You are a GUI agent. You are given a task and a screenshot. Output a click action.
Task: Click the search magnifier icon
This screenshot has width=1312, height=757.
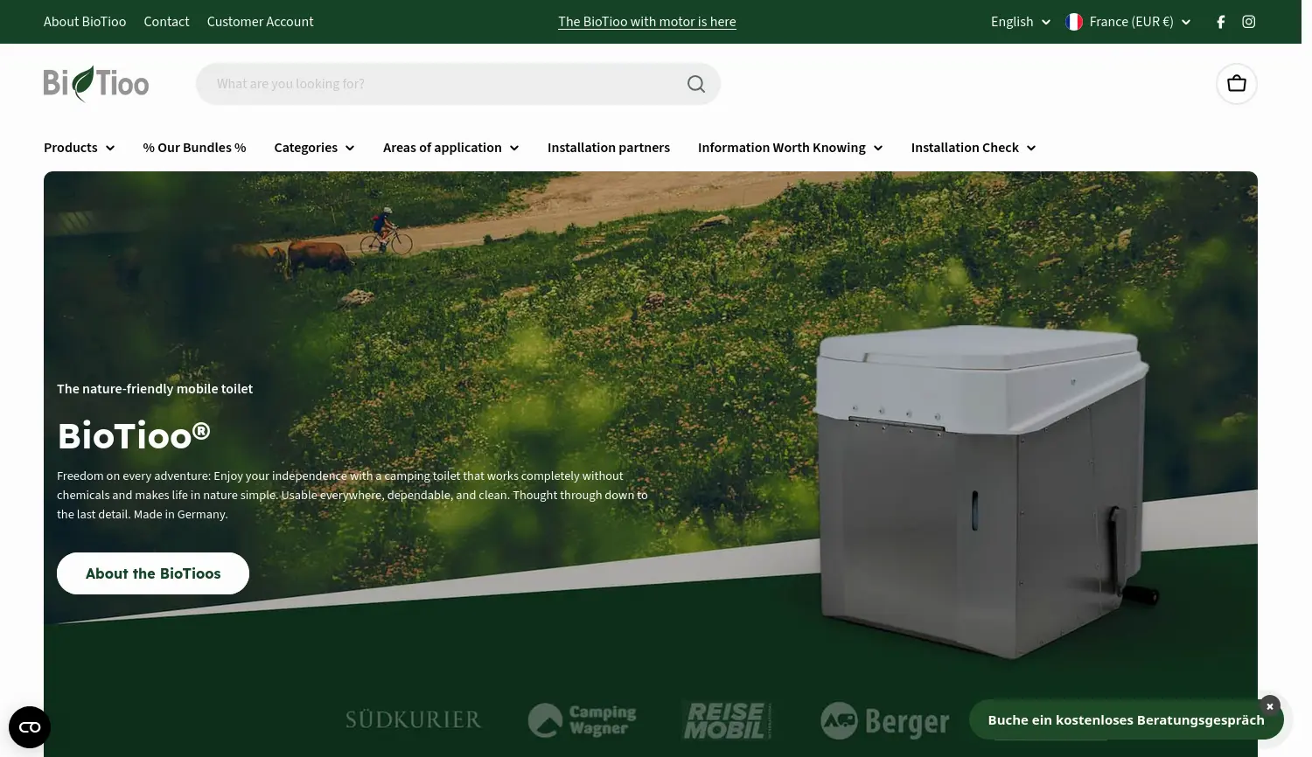[696, 84]
